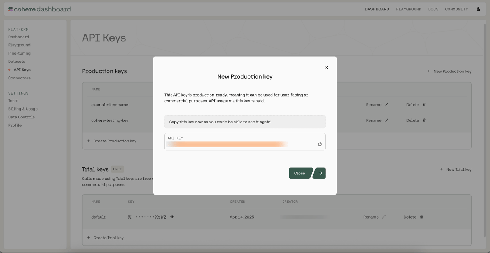Click Create Production key row
This screenshot has height=253, width=490.
point(112,141)
